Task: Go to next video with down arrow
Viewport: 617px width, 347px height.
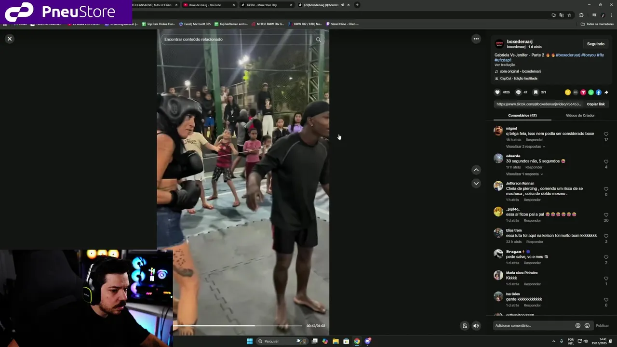Action: (476, 183)
